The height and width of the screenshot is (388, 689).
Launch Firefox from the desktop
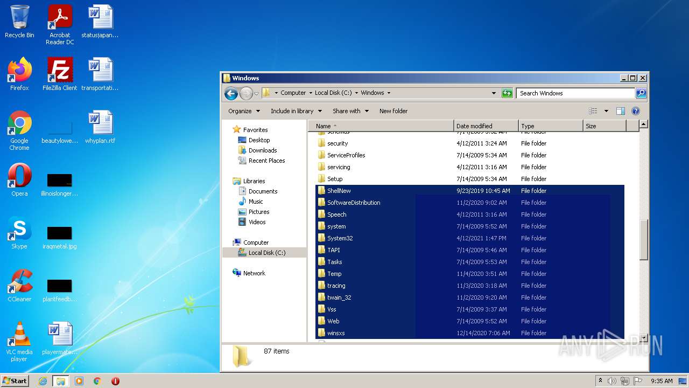pos(19,74)
